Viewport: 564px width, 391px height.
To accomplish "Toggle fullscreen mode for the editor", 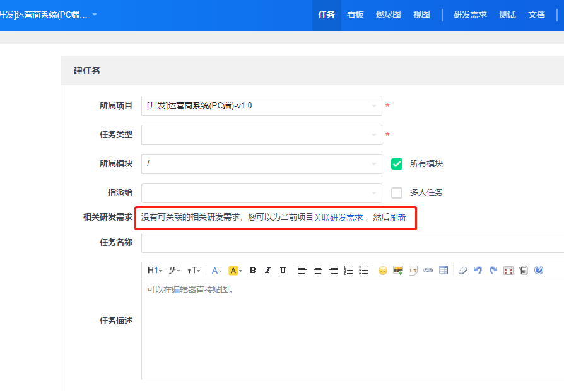I will [508, 270].
